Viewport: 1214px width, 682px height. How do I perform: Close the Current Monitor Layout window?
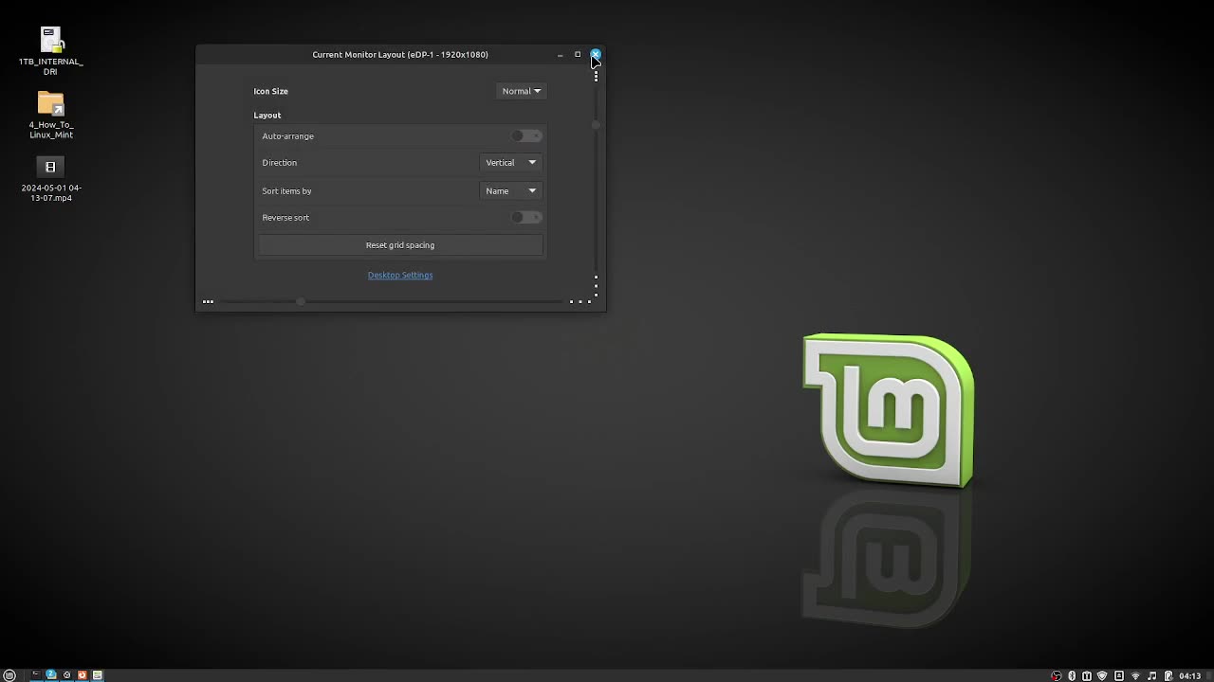[x=595, y=54]
